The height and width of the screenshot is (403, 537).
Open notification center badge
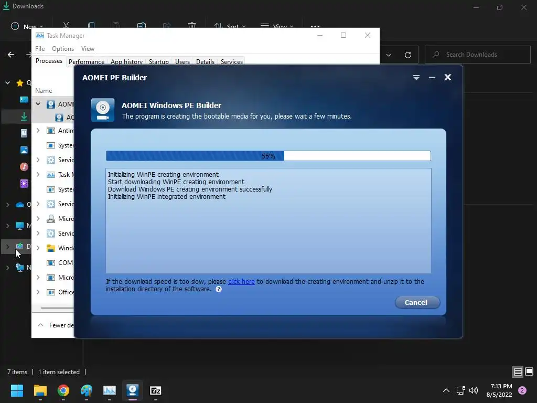[x=522, y=390]
